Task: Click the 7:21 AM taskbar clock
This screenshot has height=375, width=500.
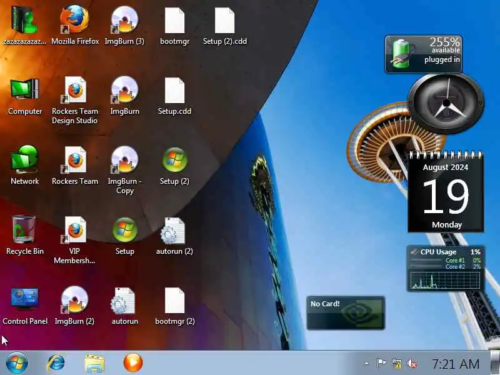Action: 456,364
